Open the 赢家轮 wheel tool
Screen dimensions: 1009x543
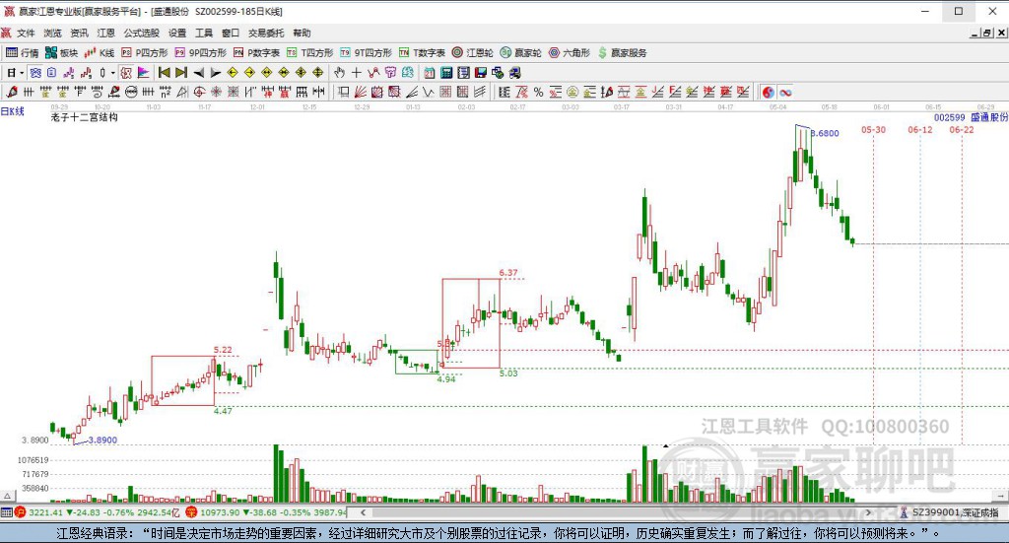520,53
